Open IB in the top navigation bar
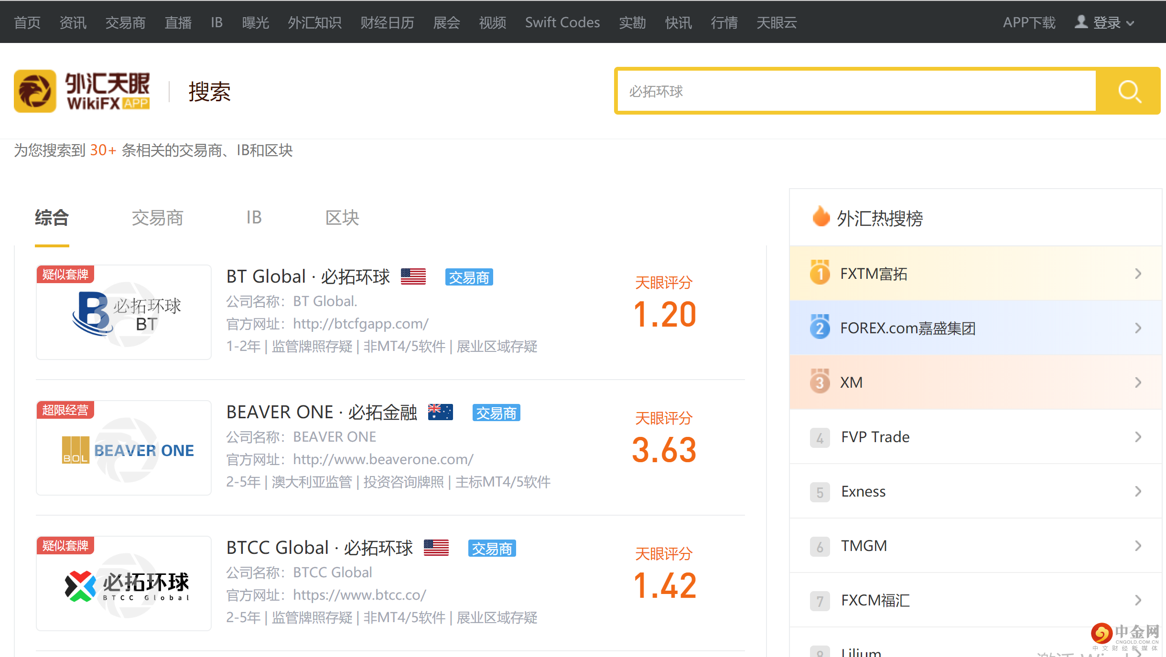 coord(217,22)
